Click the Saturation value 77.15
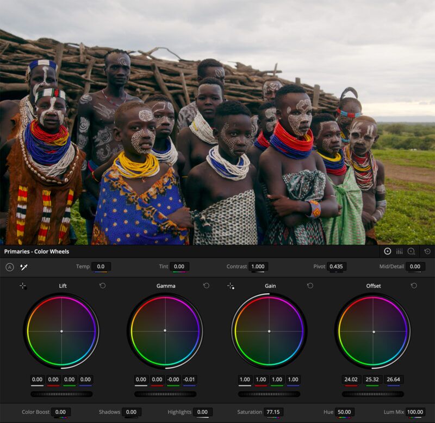Viewport: 435px width, 423px height. coord(273,412)
